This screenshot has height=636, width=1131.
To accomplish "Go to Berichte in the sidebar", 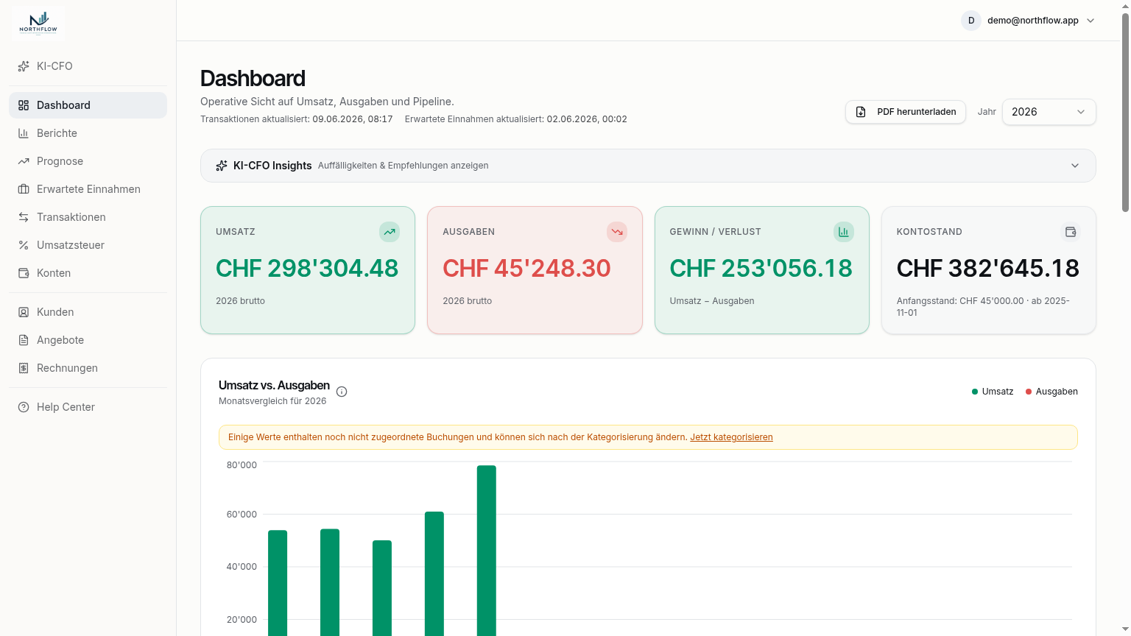I will (88, 133).
